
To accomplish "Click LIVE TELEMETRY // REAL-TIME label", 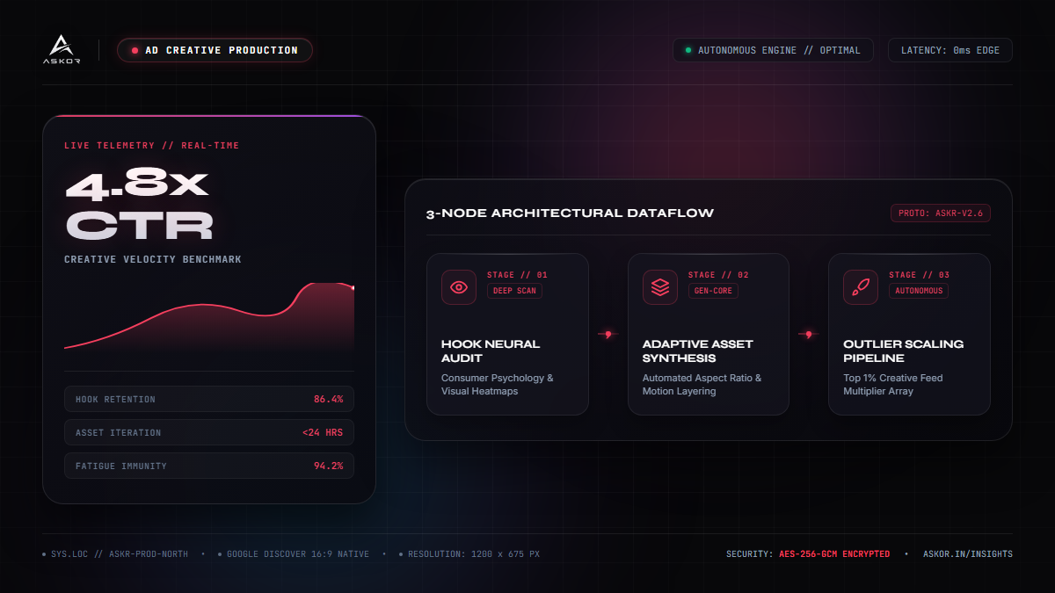I will pos(151,146).
